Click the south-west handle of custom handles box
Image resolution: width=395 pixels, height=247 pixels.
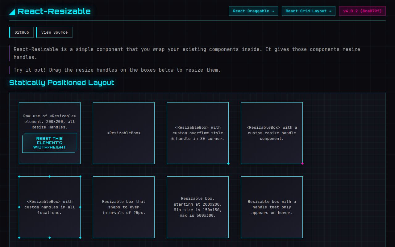[x=19, y=238]
